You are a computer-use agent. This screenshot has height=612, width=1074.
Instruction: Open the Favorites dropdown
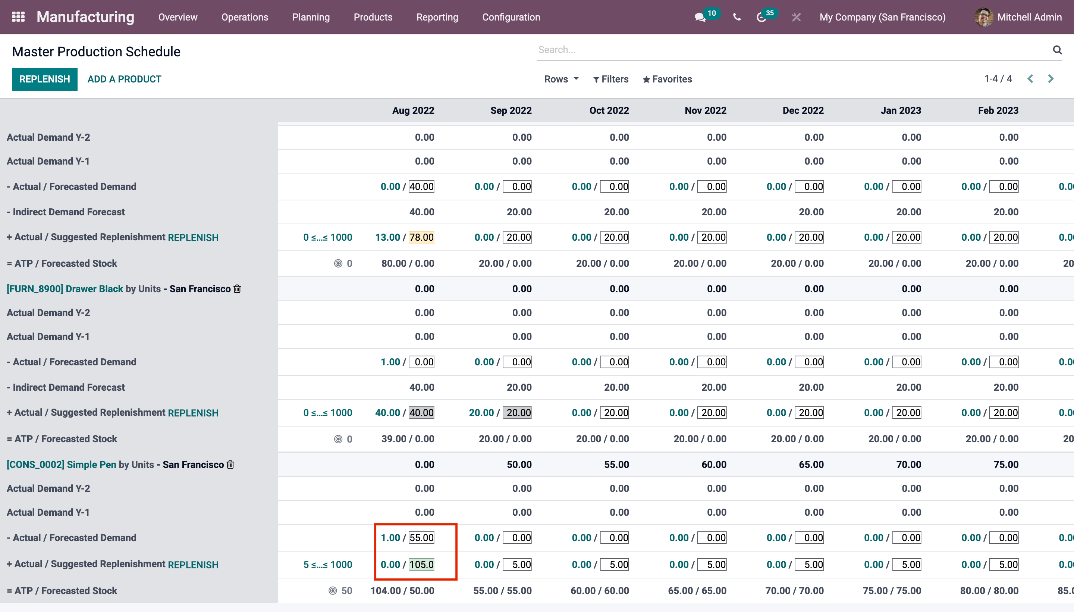668,79
